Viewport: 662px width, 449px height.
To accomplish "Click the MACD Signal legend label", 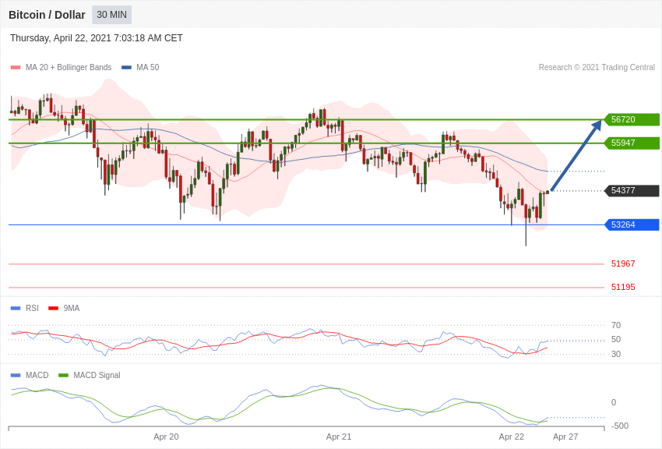I will [97, 375].
